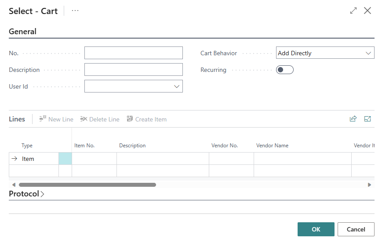Click the Vendor No. column header
The image size is (382, 242).
click(x=224, y=146)
